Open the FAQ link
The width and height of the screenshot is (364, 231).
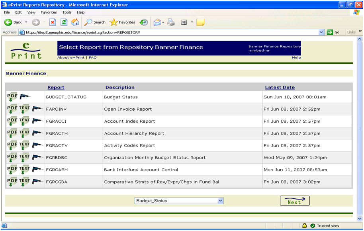[x=92, y=58]
